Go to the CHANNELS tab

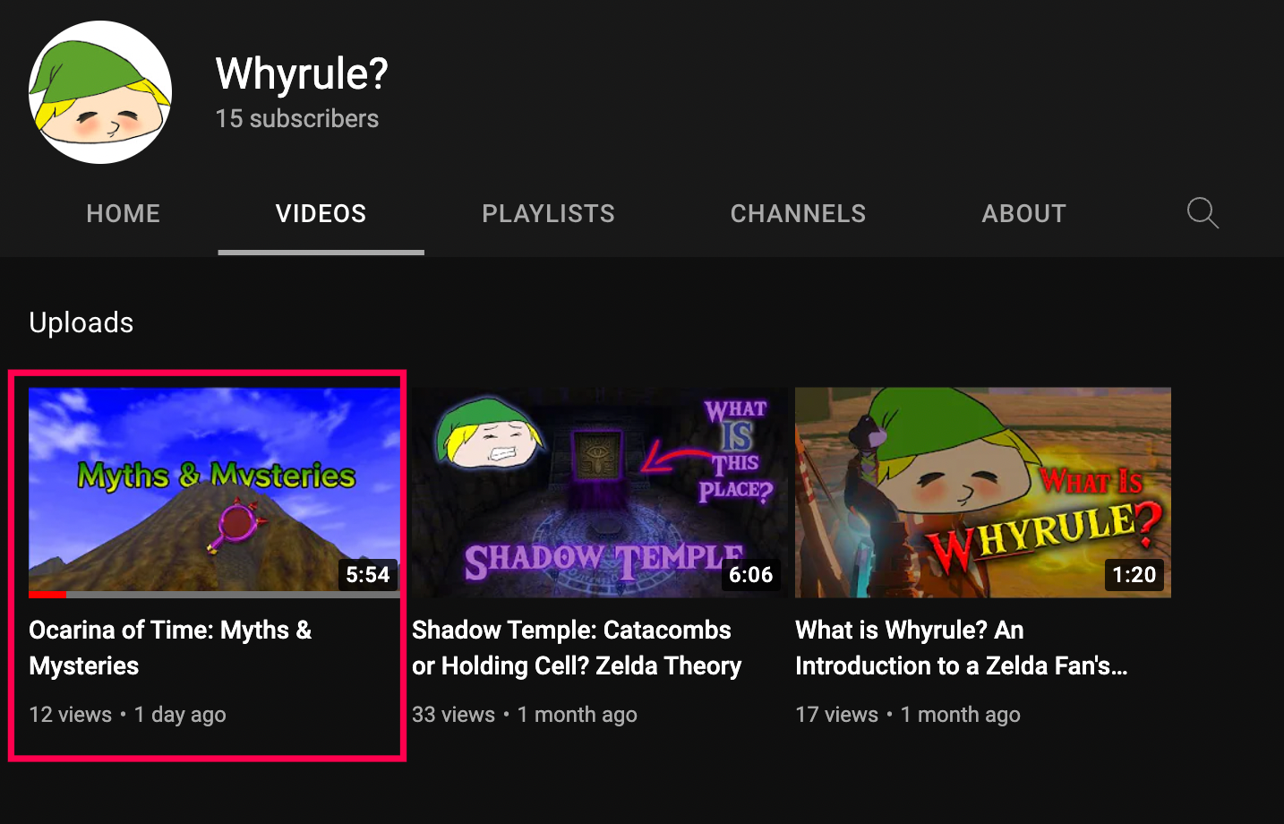coord(798,213)
